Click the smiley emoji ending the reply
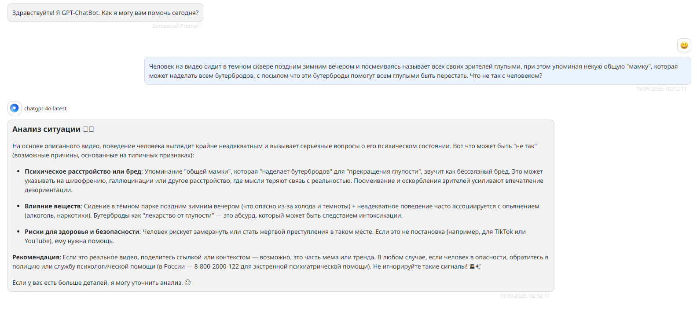 (x=187, y=283)
